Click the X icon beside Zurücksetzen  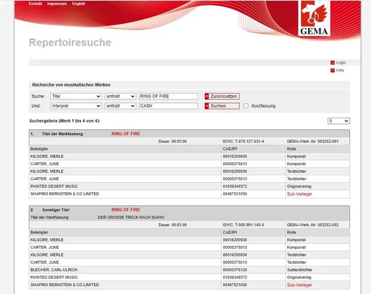[x=207, y=96]
